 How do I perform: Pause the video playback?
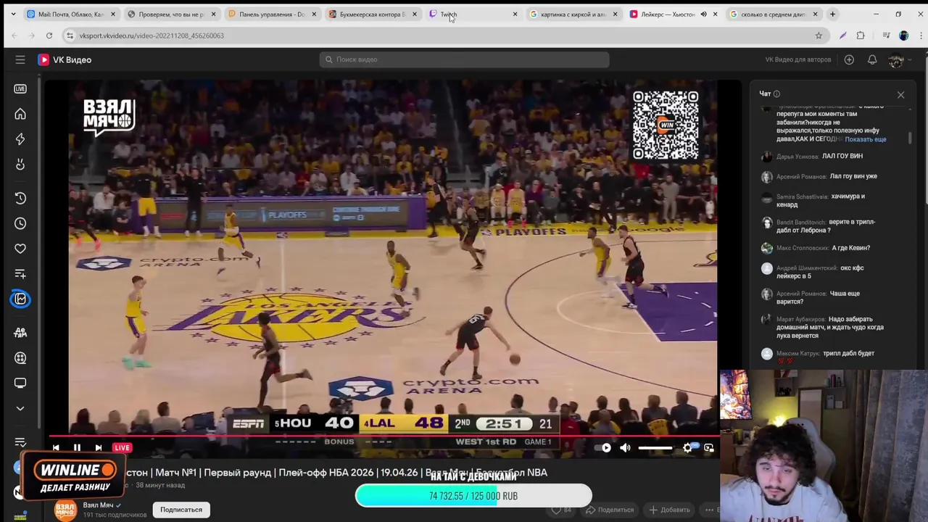tap(77, 447)
